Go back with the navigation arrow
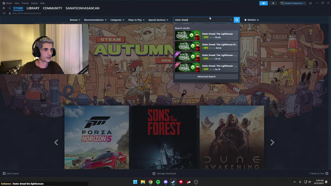331x186 pixels. pyautogui.click(x=4, y=8)
